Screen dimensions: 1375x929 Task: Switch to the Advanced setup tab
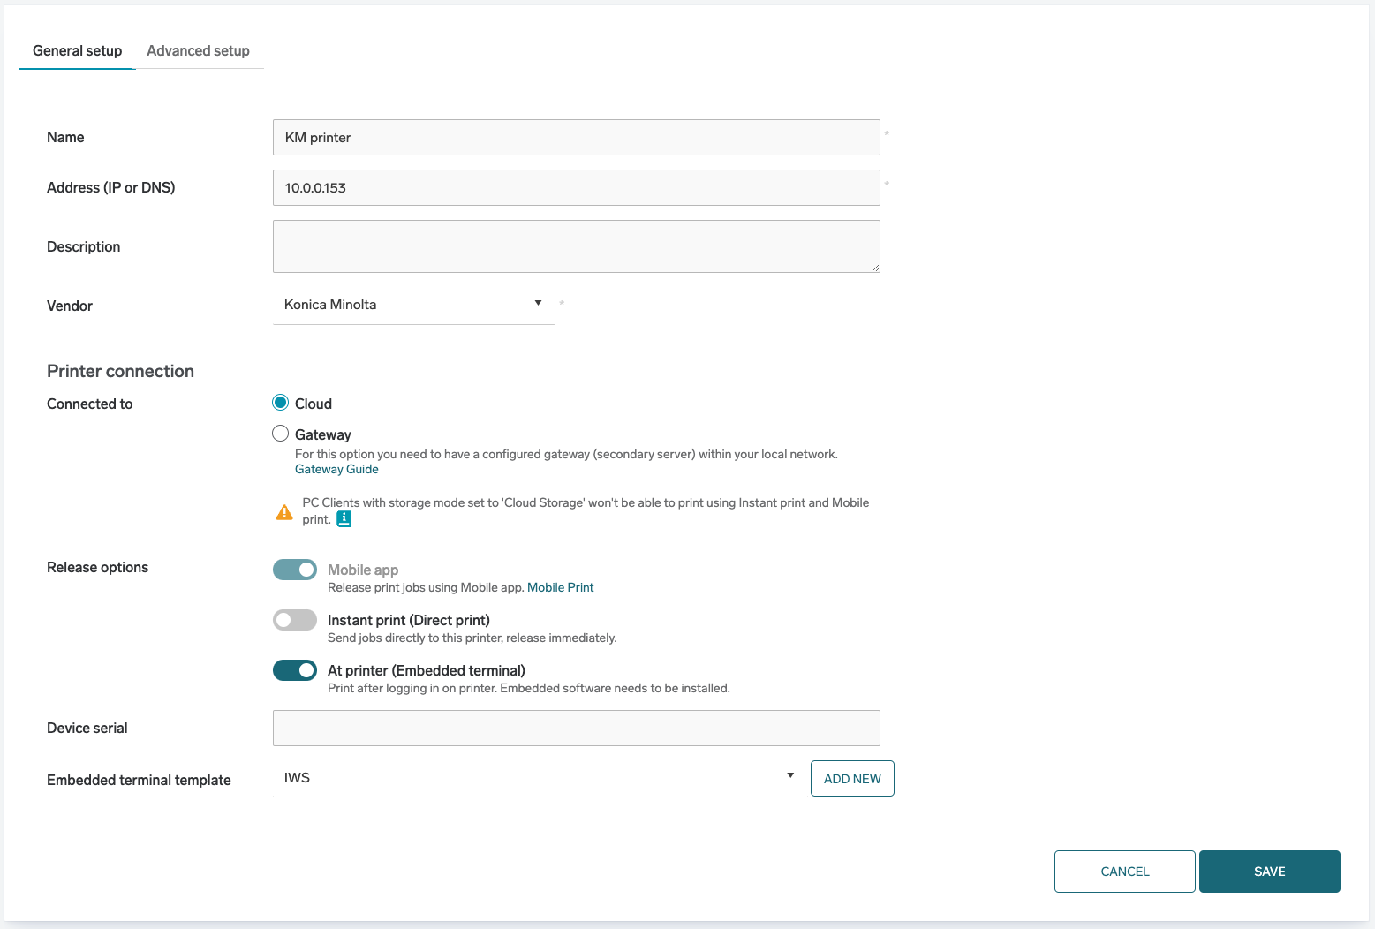click(x=198, y=51)
